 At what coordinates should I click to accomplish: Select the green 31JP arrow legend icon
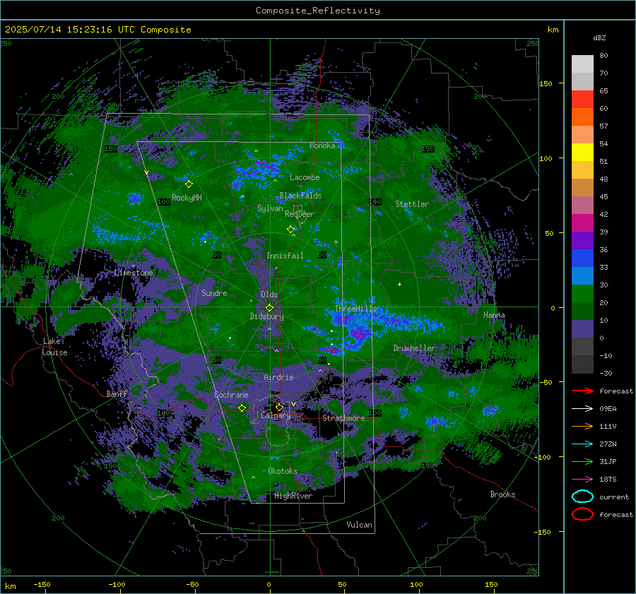tap(582, 461)
